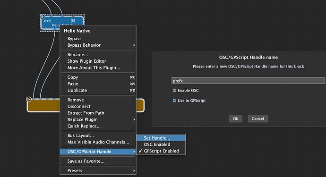Select Save as Favorite...
The width and height of the screenshot is (326, 177).
[x=98, y=161]
